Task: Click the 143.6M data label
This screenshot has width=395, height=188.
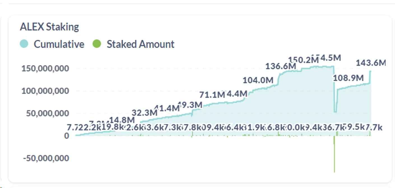Action: (371, 63)
